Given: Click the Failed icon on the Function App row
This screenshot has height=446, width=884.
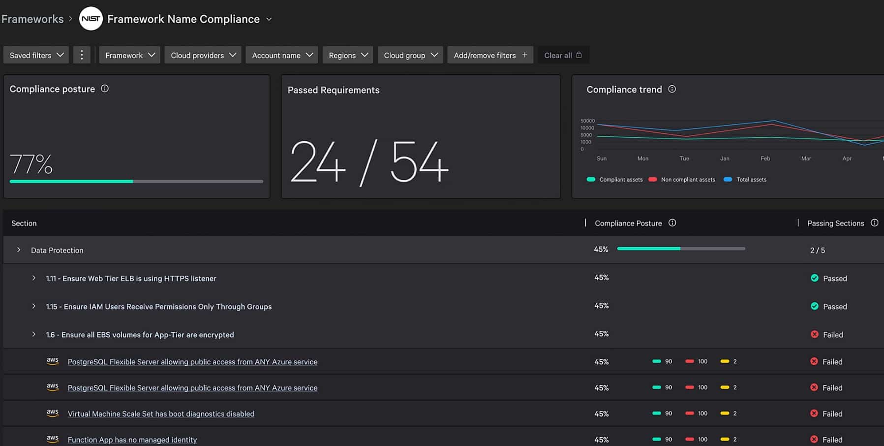Looking at the screenshot, I should [814, 440].
